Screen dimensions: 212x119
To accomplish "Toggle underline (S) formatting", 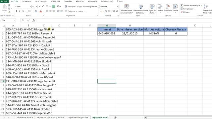I will [x=23, y=11].
